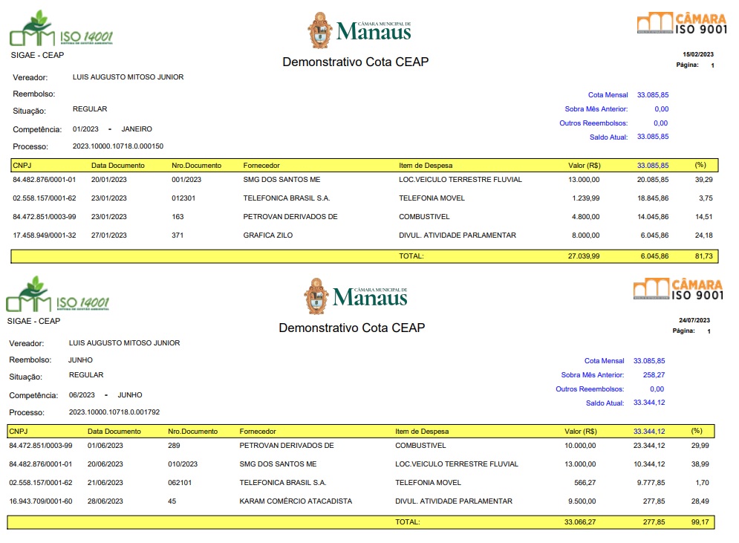Select CNPJ 16.943.709/0001-60
The image size is (739, 543).
coord(41,501)
